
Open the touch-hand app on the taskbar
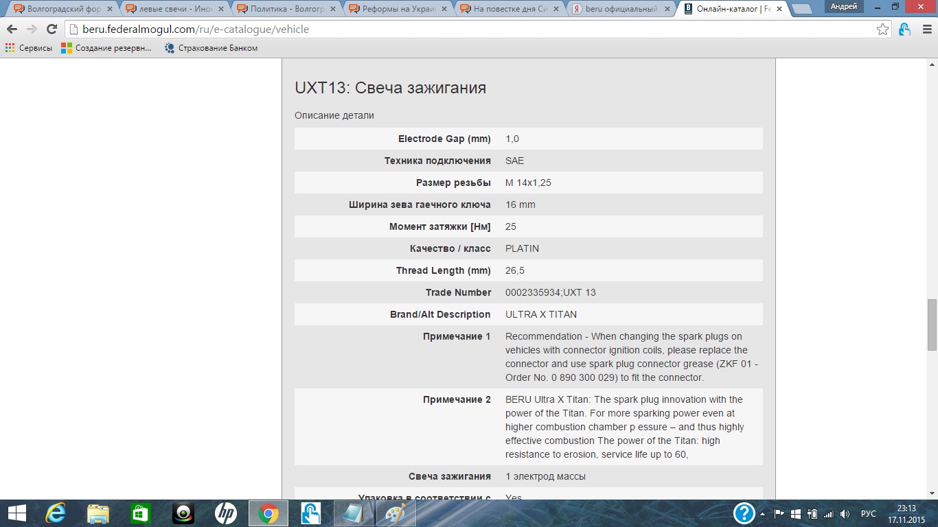pyautogui.click(x=310, y=513)
